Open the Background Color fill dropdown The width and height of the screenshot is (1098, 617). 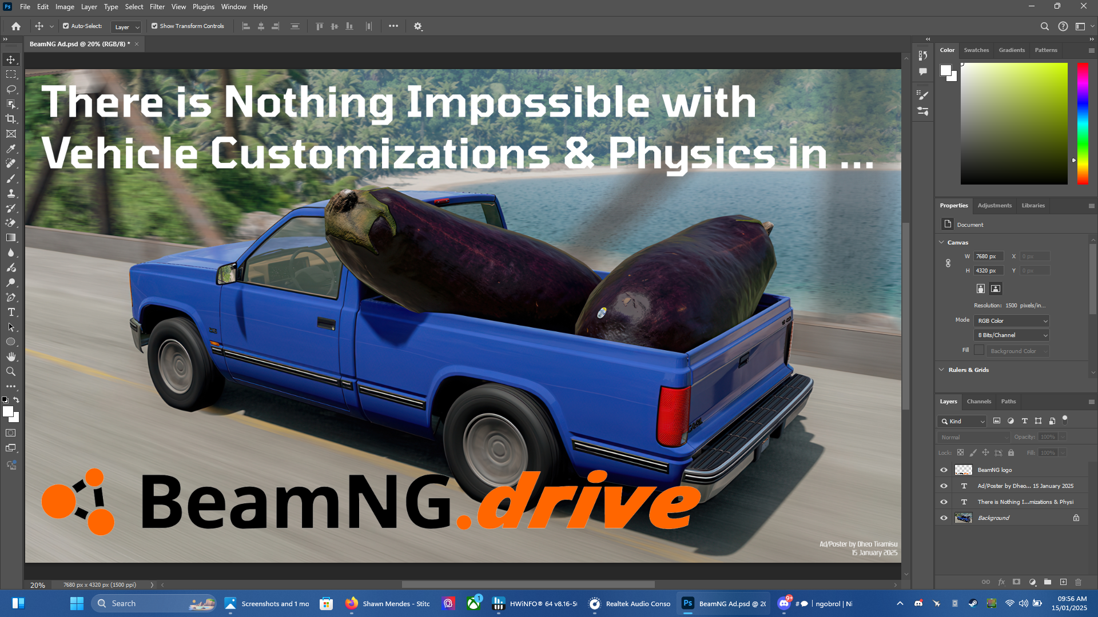1018,351
